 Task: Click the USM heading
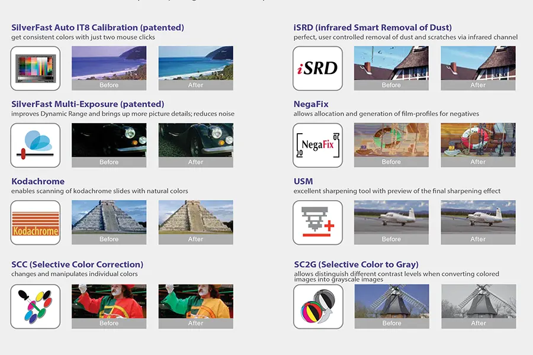pyautogui.click(x=303, y=181)
